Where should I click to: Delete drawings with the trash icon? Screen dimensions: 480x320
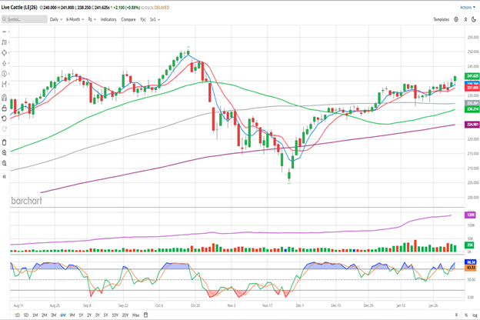[x=5, y=142]
